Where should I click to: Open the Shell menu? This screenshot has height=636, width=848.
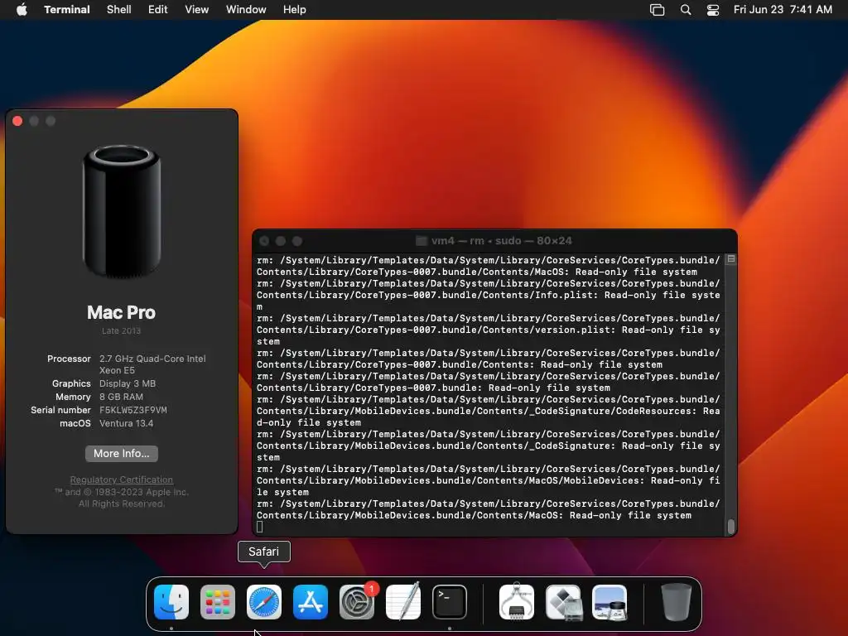[x=119, y=9]
